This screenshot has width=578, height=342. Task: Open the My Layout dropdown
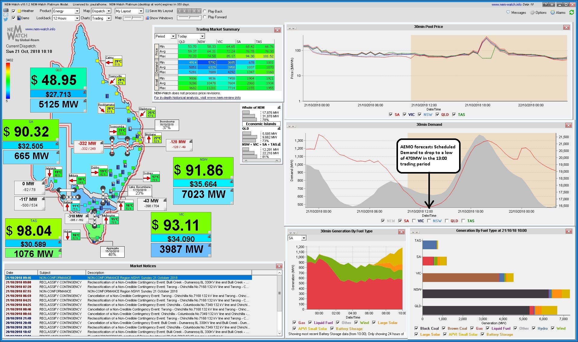129,11
